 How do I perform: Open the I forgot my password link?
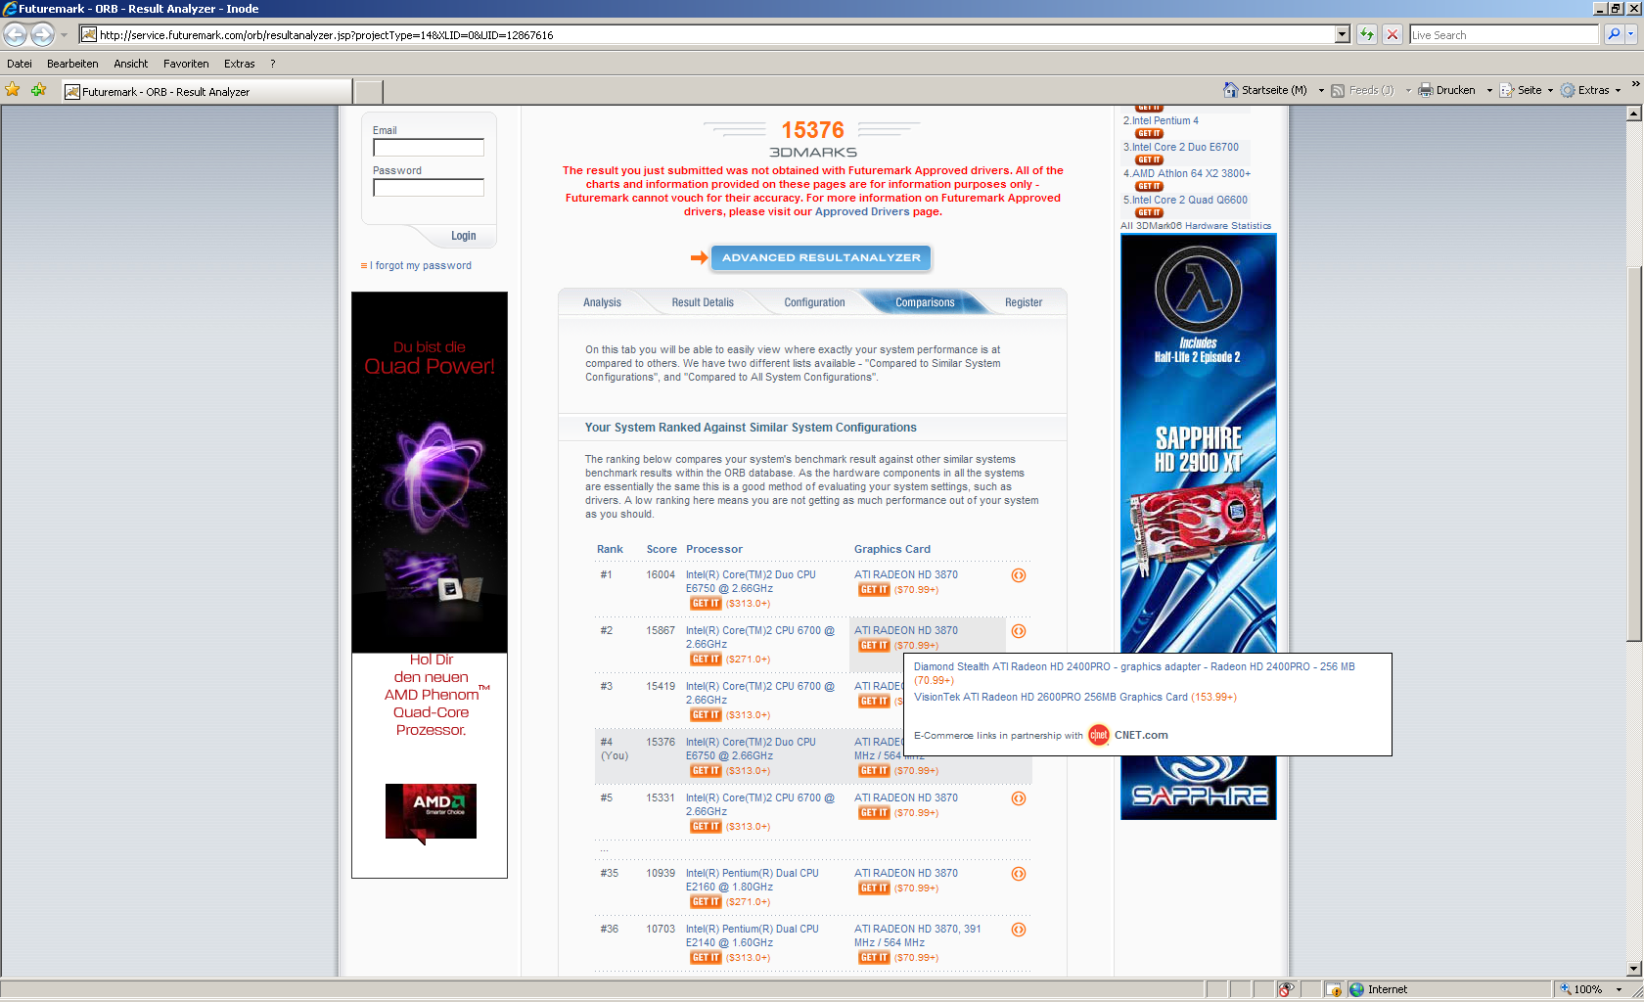click(x=421, y=265)
